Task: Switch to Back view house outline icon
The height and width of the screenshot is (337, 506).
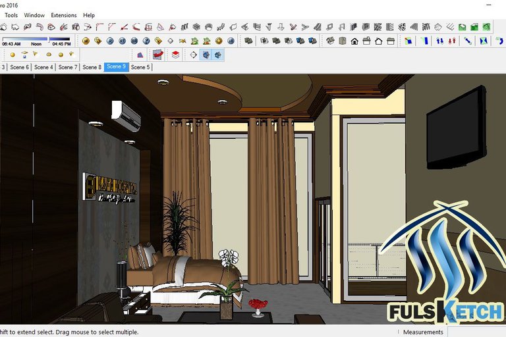Action: pyautogui.click(x=379, y=41)
